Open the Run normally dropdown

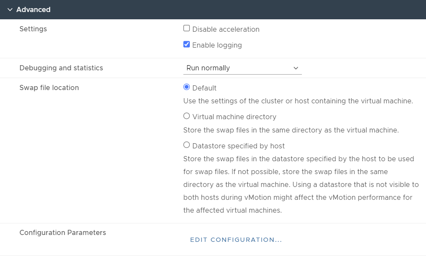[x=242, y=68]
